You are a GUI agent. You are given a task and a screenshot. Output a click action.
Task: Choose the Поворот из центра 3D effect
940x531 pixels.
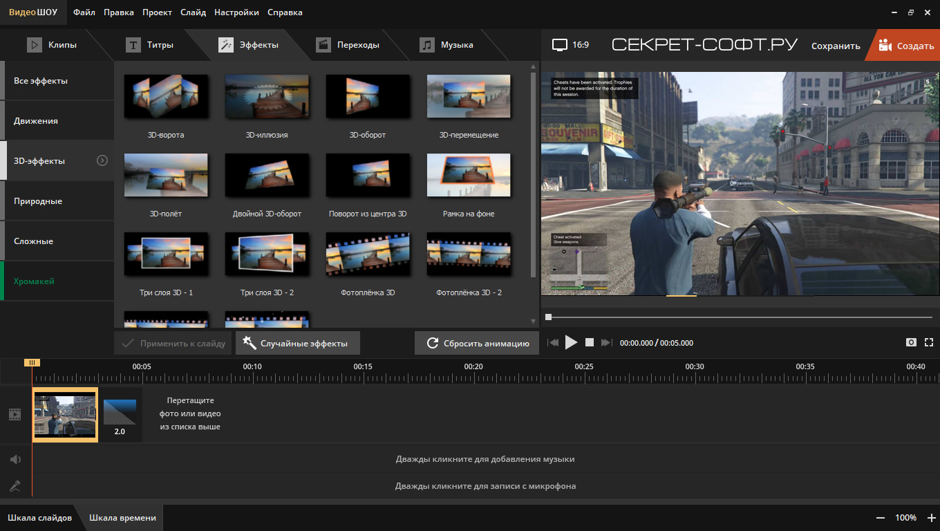[368, 176]
